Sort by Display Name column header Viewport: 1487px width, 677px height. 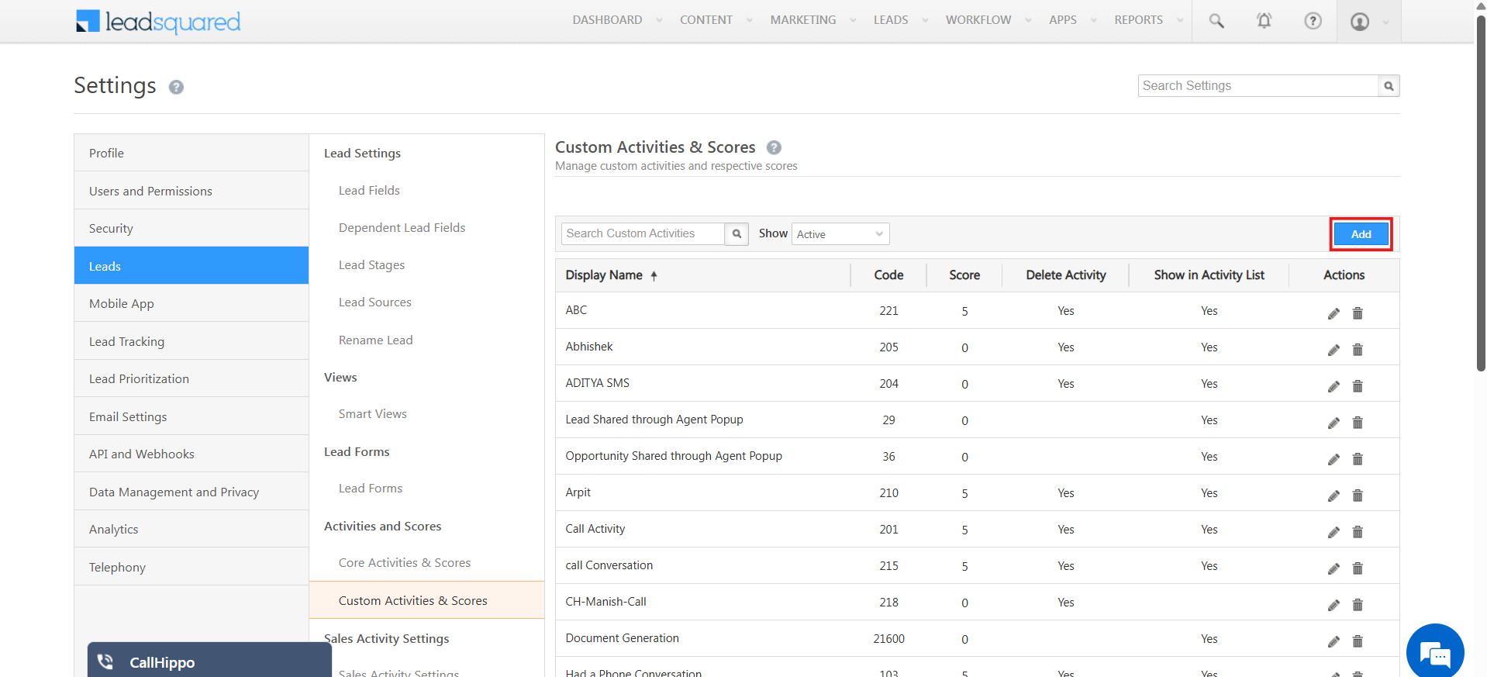pyautogui.click(x=611, y=275)
